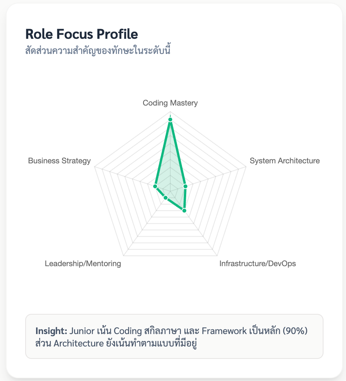This screenshot has height=381, width=346.
Task: Click the Leadership/Mentoring data point on the radar
Action: (166, 198)
